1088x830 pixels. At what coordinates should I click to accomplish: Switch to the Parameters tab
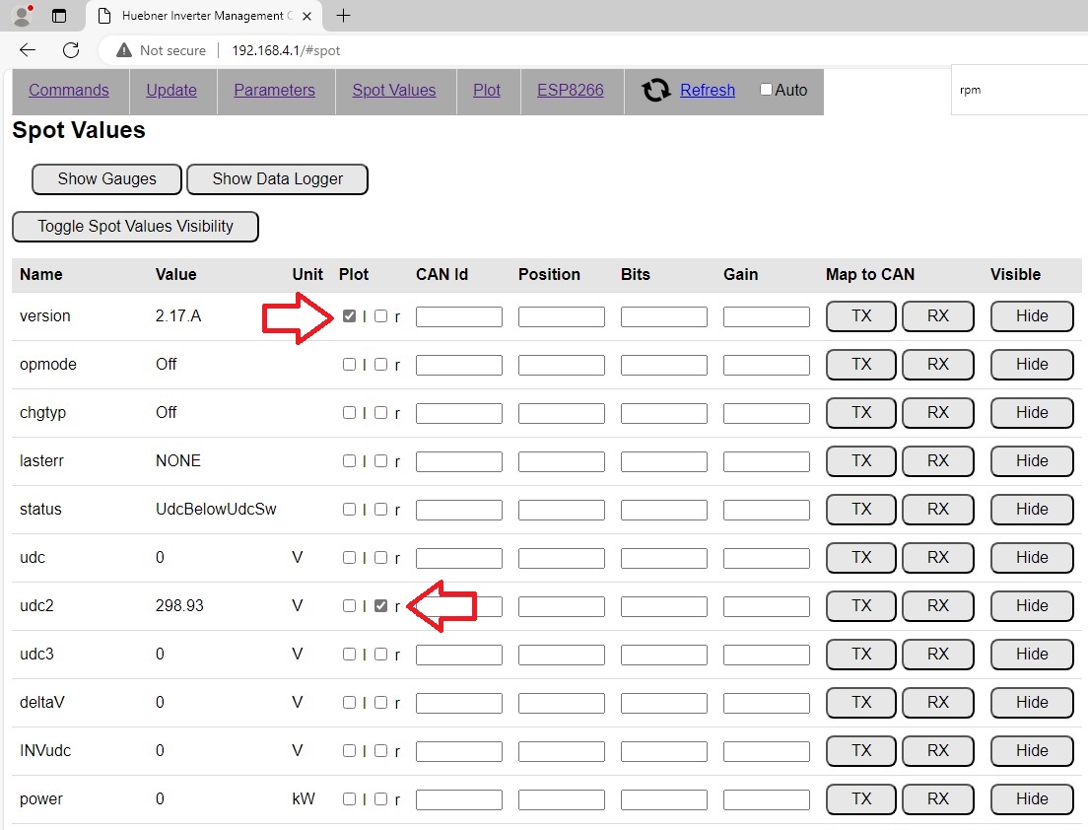click(274, 90)
